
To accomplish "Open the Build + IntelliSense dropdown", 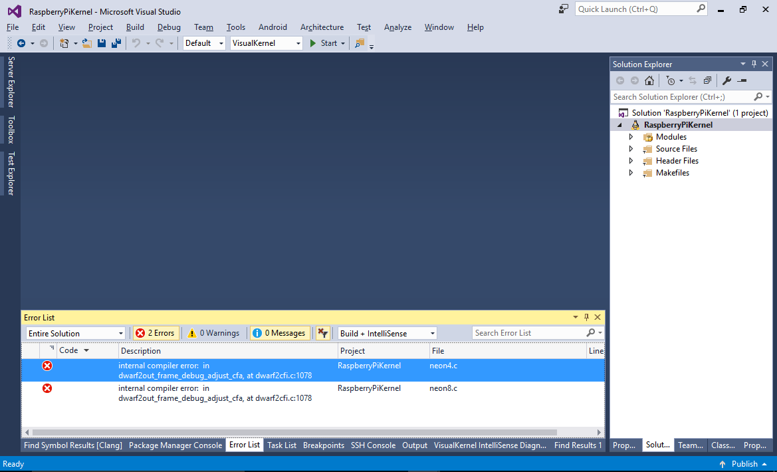I will tap(386, 332).
